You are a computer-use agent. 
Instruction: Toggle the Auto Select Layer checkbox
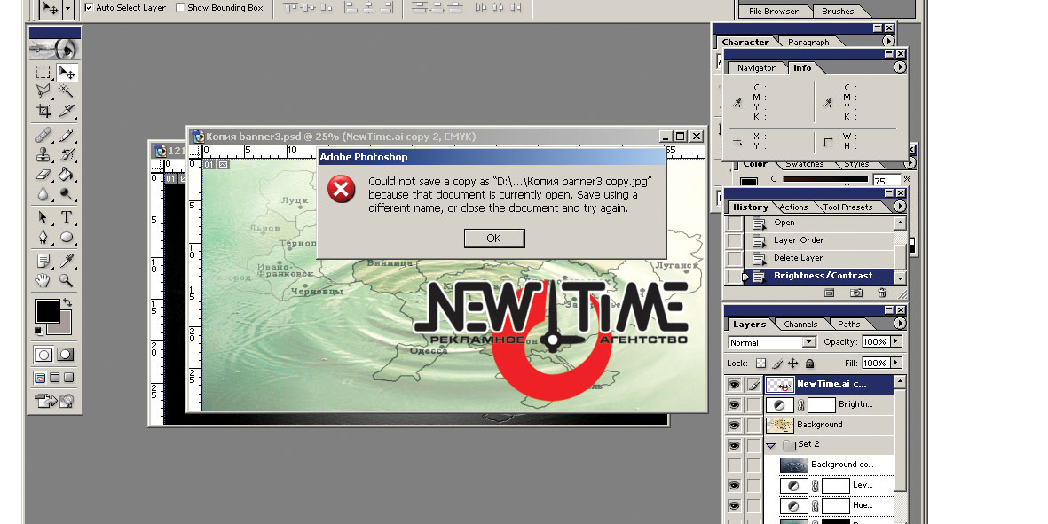(x=89, y=7)
